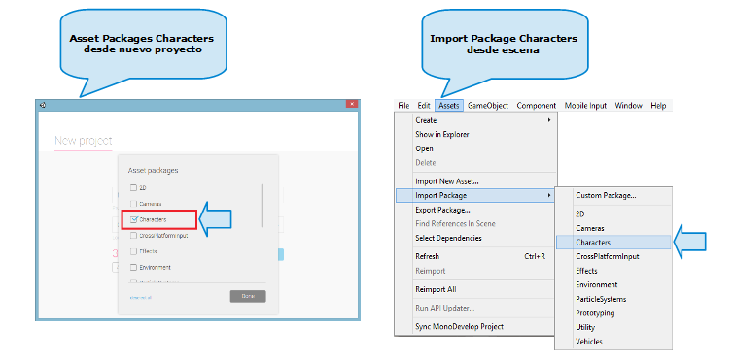The width and height of the screenshot is (734, 360).
Task: Click the asset packages list scrollbar
Action: 262,206
